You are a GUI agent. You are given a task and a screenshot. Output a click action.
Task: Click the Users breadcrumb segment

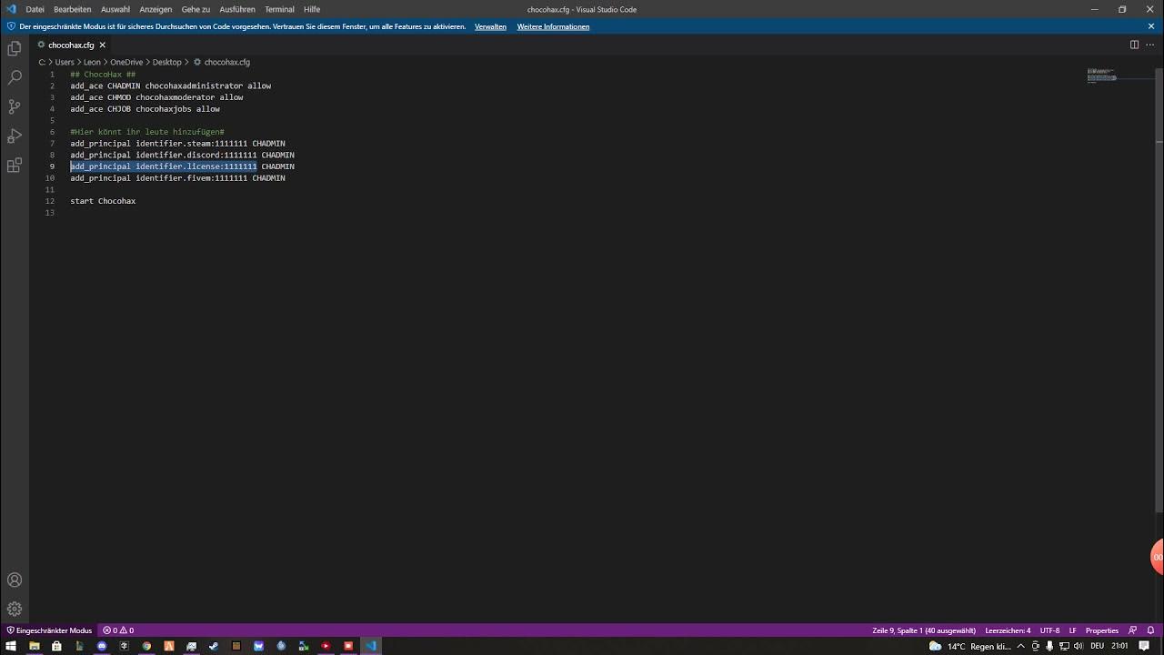65,62
